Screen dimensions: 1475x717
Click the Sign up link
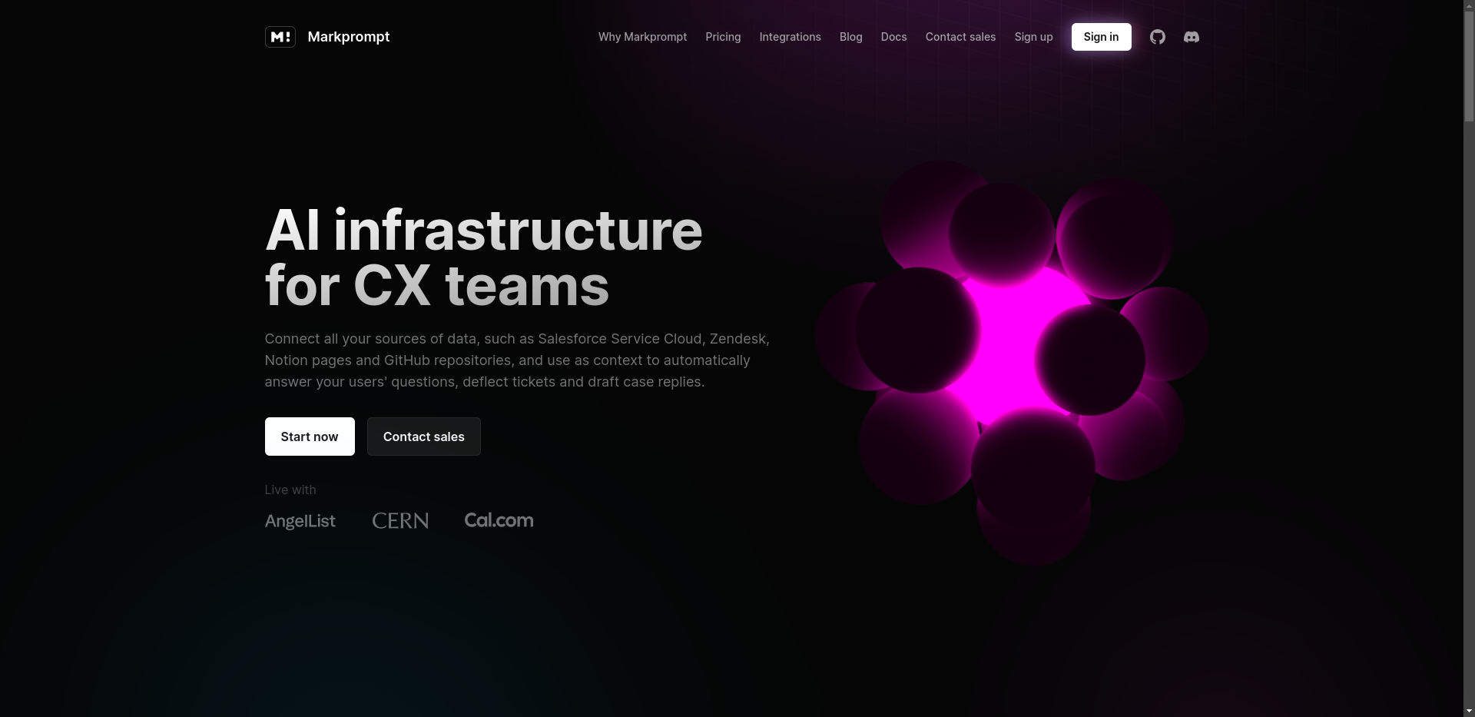[1033, 37]
